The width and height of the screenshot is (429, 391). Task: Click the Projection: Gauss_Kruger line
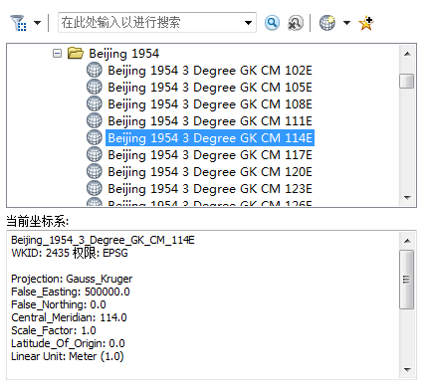(x=72, y=279)
